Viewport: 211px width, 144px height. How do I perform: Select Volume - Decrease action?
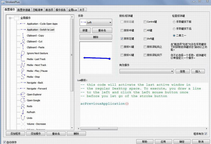36,124
